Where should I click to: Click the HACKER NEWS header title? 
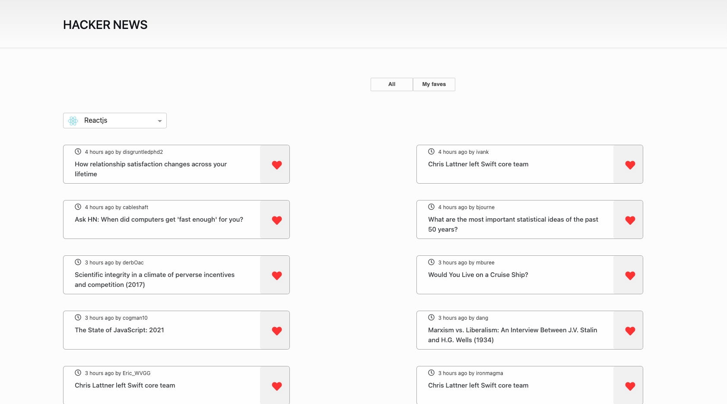(105, 25)
